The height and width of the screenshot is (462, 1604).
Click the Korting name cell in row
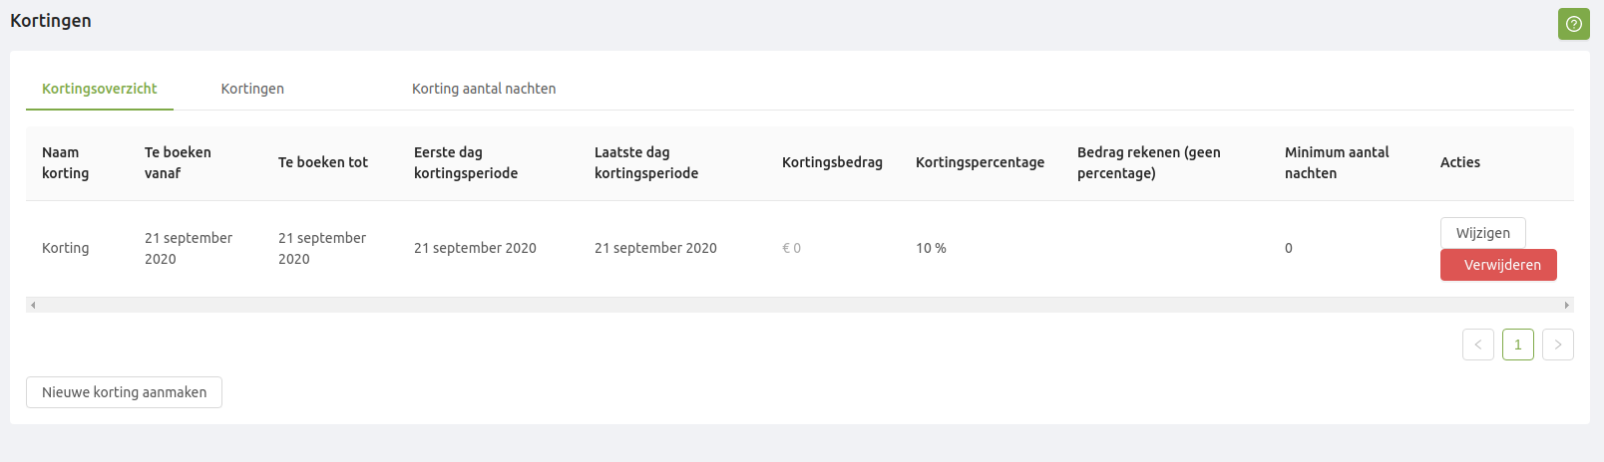click(x=66, y=248)
